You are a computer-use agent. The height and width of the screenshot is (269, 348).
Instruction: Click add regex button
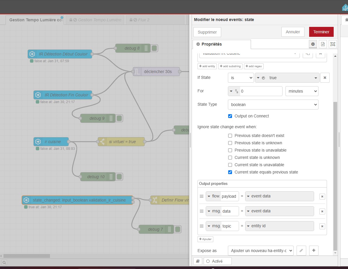click(x=254, y=66)
